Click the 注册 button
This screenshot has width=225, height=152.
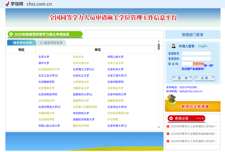pos(205,78)
